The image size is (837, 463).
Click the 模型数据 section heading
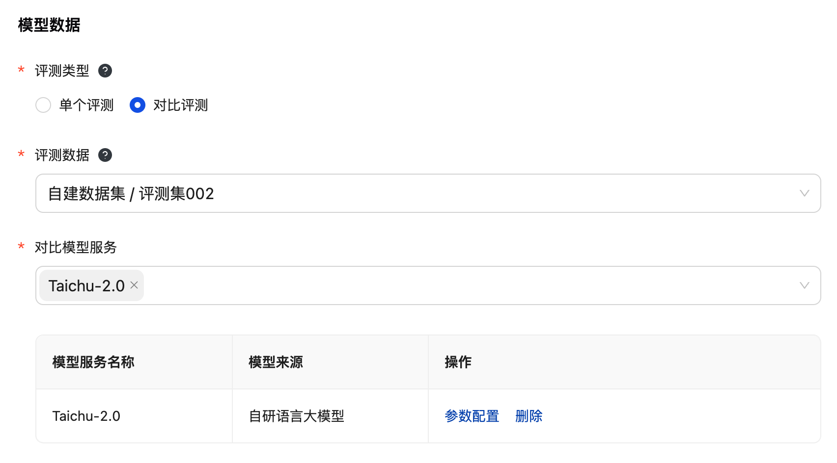[49, 25]
